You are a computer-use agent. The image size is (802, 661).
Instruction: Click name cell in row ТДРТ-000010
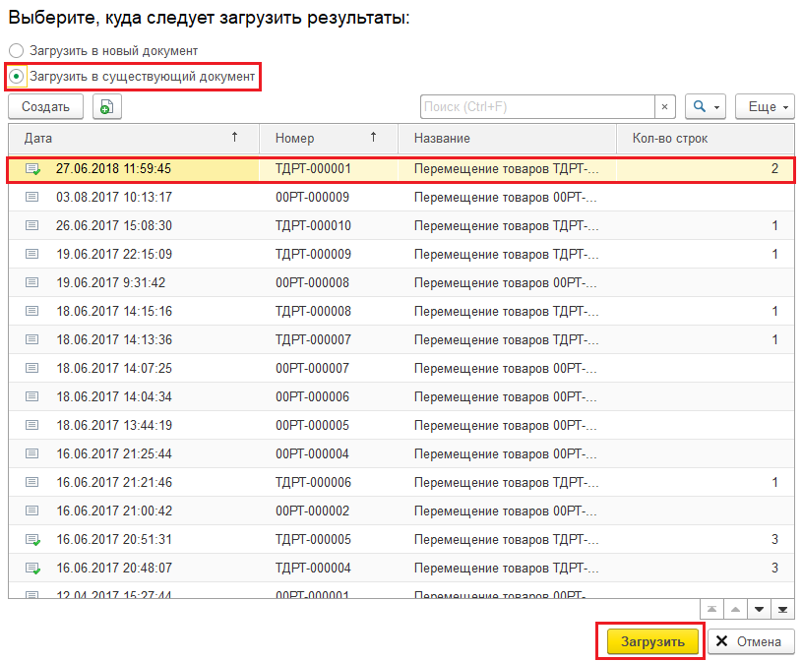pos(507,225)
